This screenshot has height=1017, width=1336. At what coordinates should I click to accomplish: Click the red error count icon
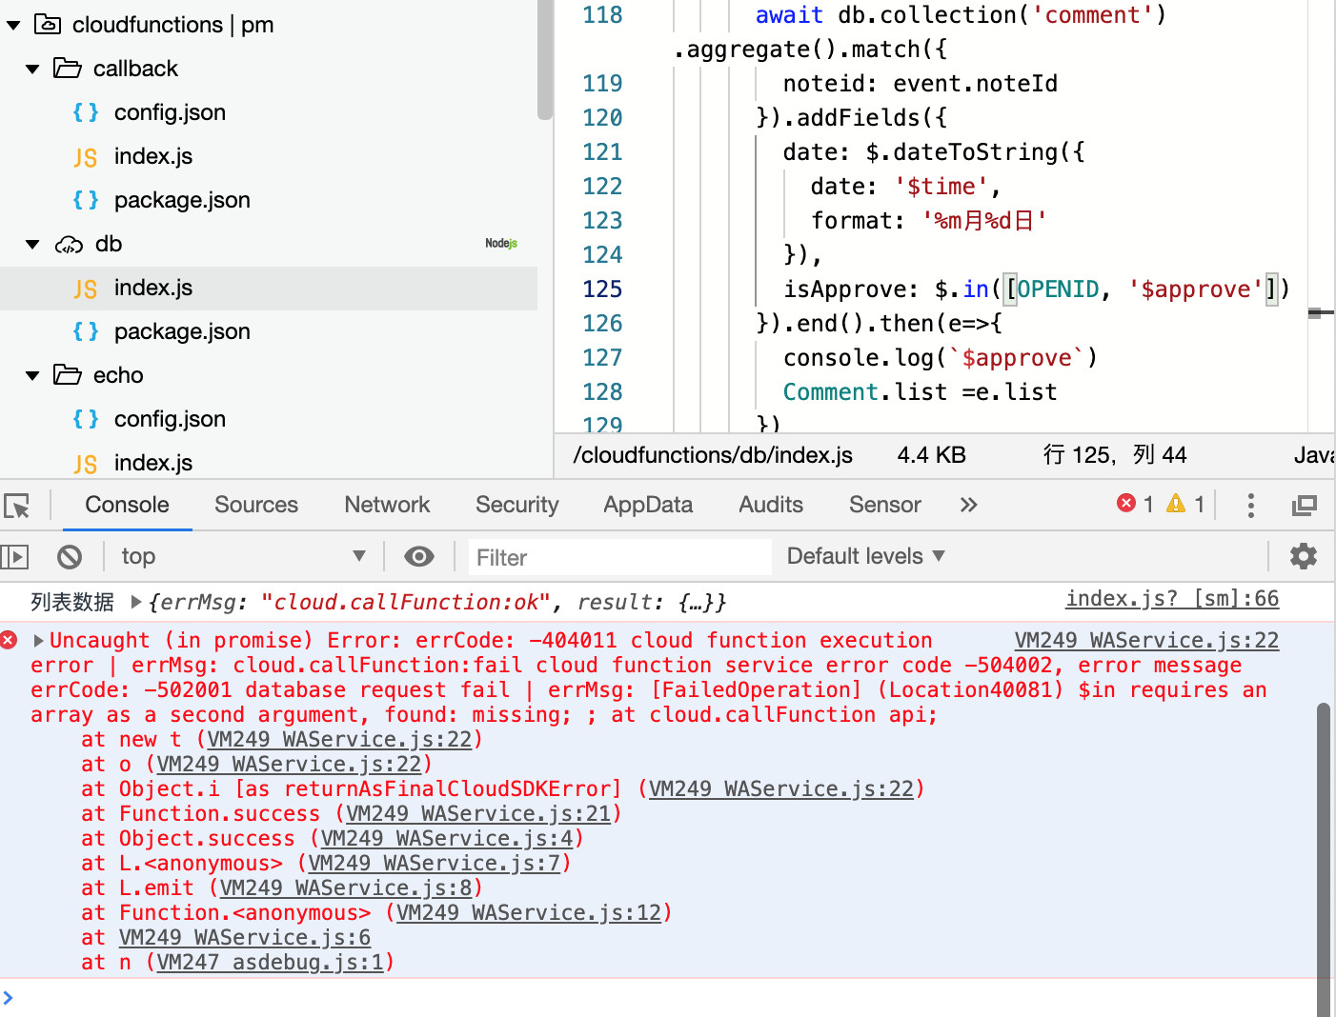pos(1126,504)
